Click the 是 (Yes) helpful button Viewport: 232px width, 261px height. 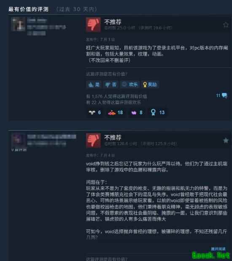pos(94,85)
